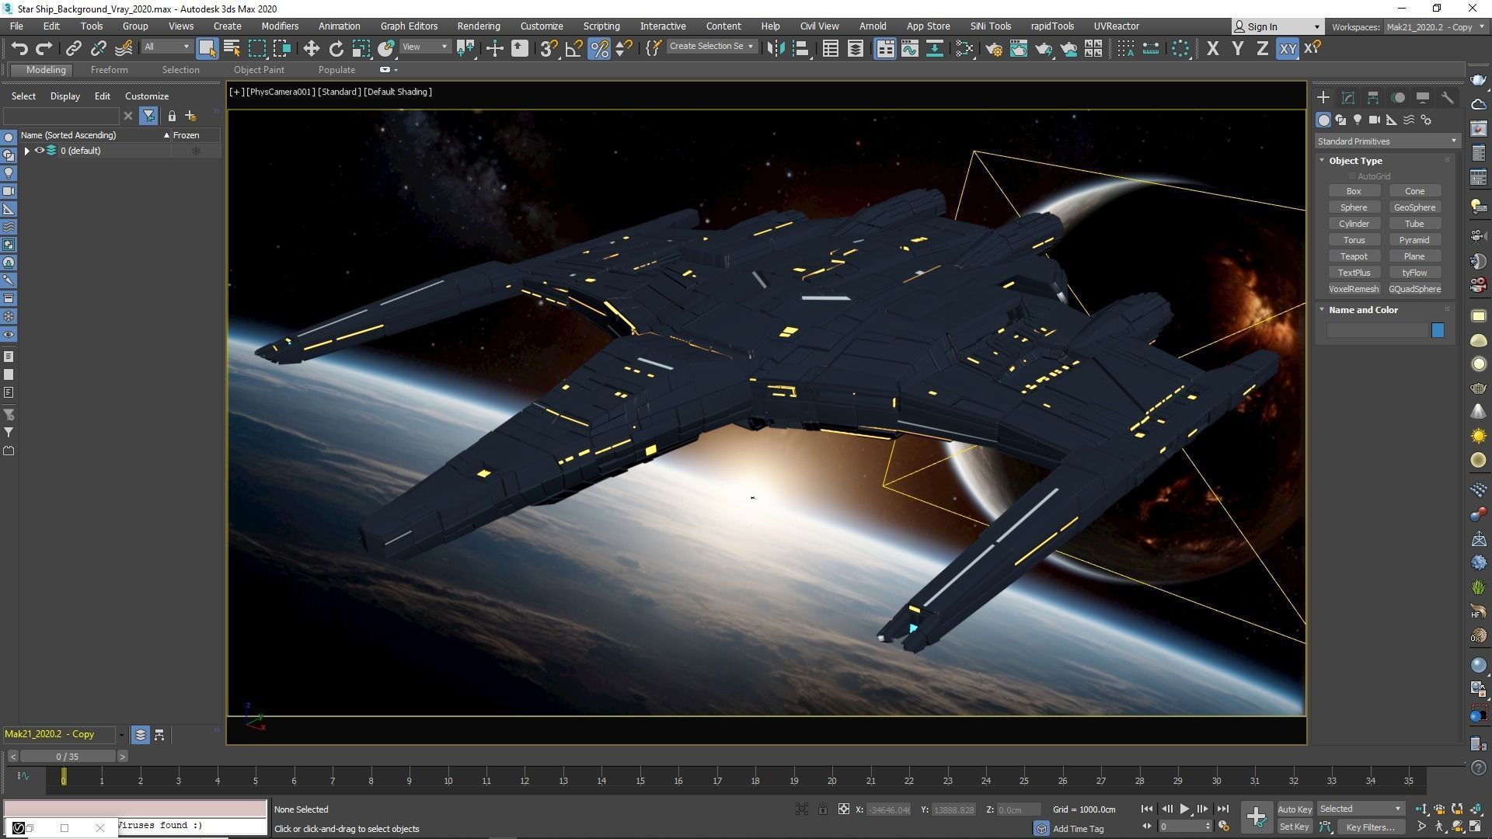Open the Sign In dropdown
The width and height of the screenshot is (1492, 839).
pyautogui.click(x=1277, y=26)
